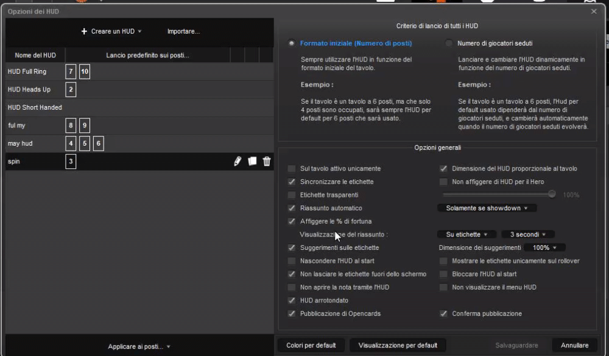Viewport: 609px width, 356px height.
Task: Enable Nascondere l'HUD al start
Action: click(x=291, y=261)
